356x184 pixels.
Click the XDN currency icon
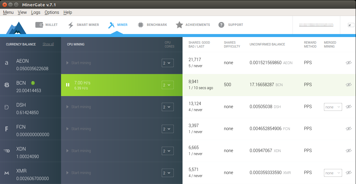point(7,151)
